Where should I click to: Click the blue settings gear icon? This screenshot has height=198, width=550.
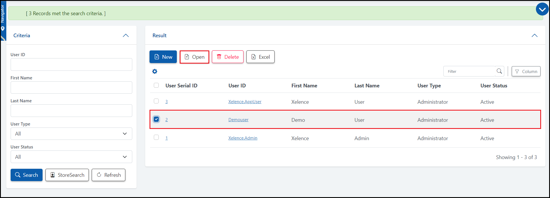pos(155,71)
